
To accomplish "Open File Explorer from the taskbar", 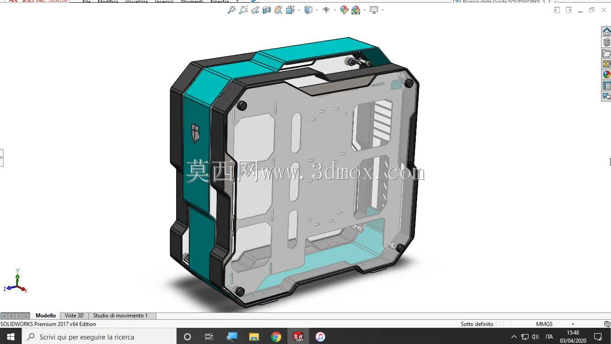I will pyautogui.click(x=254, y=336).
